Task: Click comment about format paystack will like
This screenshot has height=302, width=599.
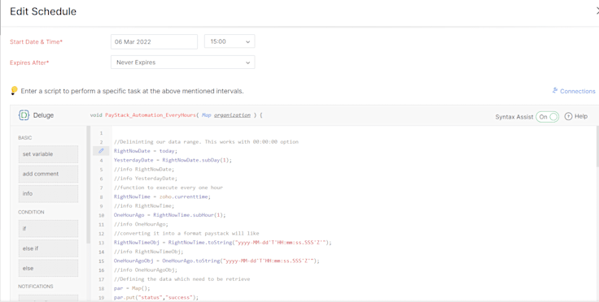Action: coord(186,233)
